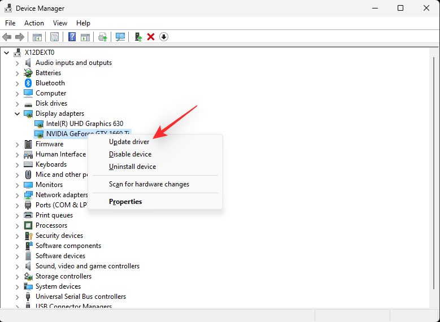Expand the Universal Serial Bus controllers node
This screenshot has height=322, width=440.
(x=17, y=297)
